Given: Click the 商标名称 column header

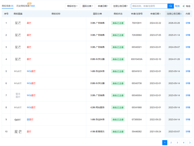Looking at the screenshot, I should pyautogui.click(x=56, y=14).
